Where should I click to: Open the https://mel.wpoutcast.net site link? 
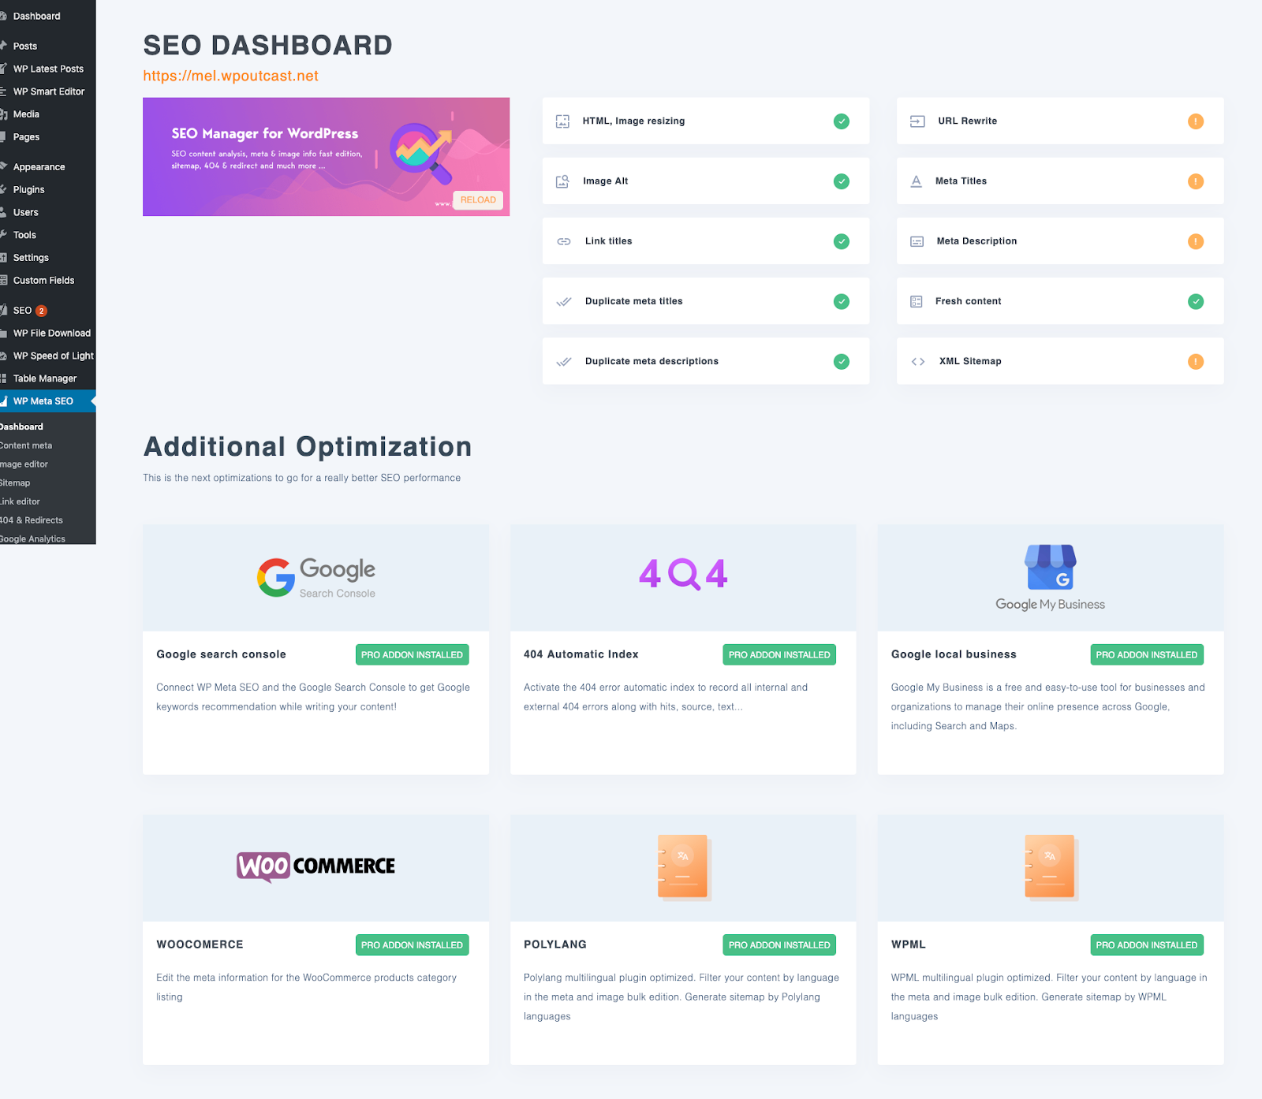click(x=230, y=76)
